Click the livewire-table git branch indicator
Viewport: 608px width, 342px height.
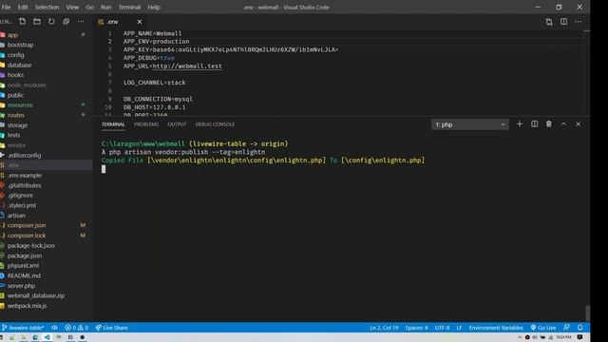click(23, 328)
